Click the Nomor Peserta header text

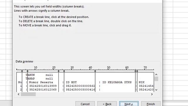coord(41,82)
